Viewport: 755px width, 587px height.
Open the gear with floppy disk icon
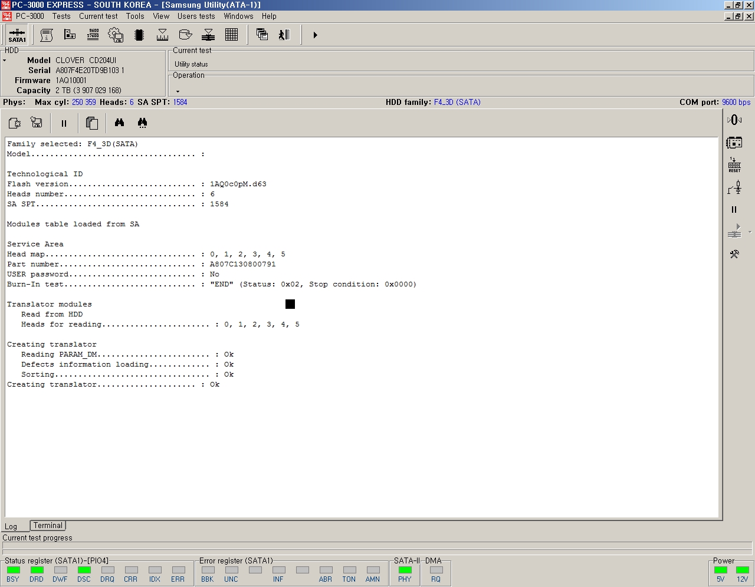(116, 35)
